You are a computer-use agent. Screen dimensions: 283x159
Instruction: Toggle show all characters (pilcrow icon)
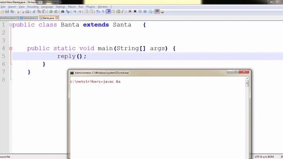tap(103, 11)
